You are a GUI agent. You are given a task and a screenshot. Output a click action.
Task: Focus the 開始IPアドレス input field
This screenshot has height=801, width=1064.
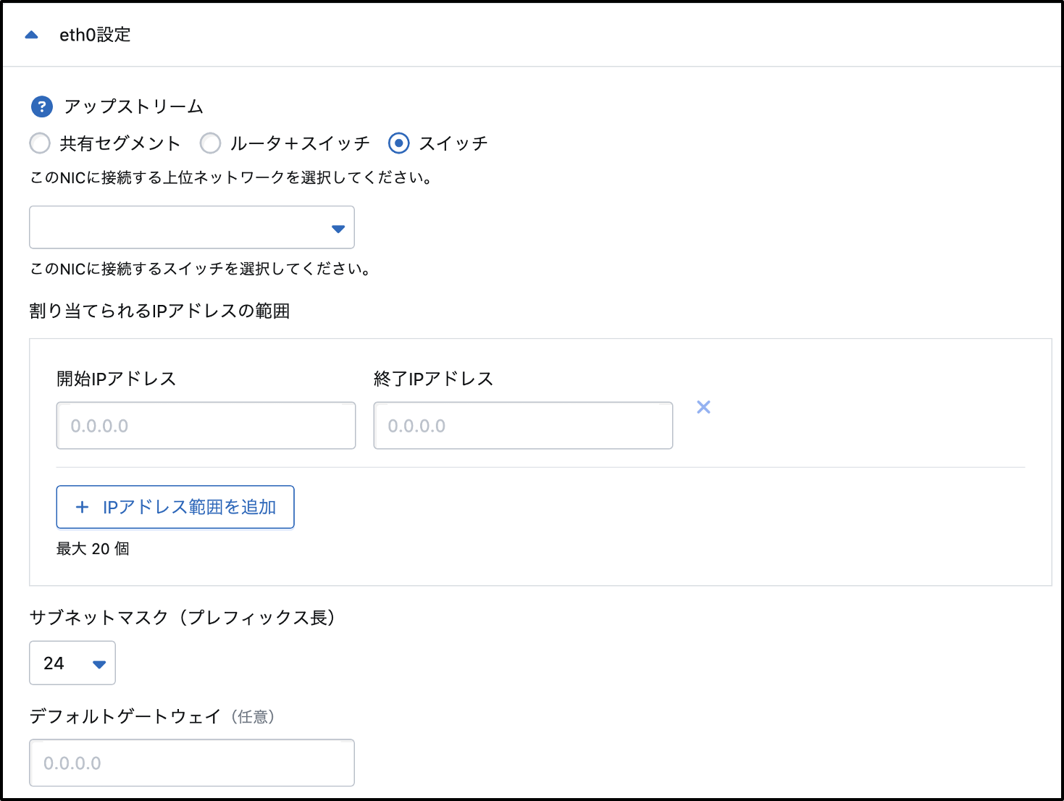click(x=206, y=426)
